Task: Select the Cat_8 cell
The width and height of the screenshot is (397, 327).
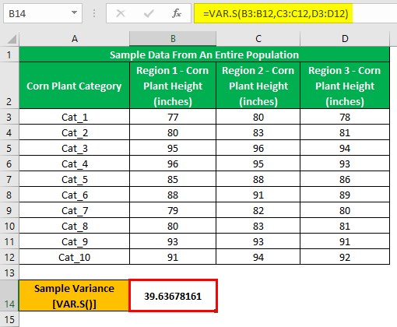Action: click(x=74, y=226)
